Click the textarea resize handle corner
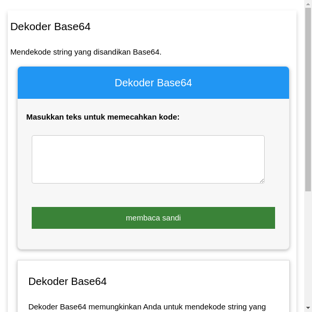 [x=262, y=180]
